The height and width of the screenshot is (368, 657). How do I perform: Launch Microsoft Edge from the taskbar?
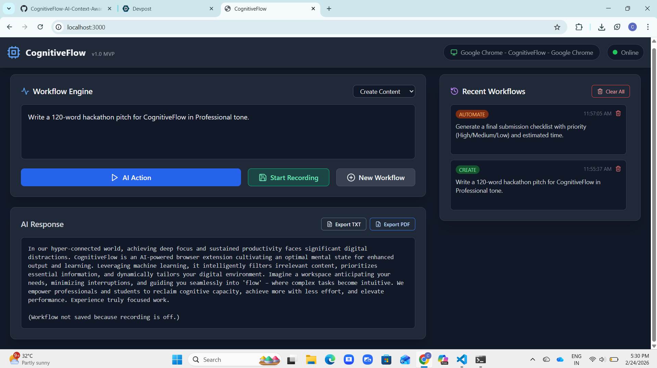click(x=330, y=359)
